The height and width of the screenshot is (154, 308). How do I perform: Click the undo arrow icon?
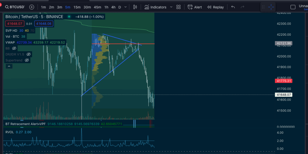[x=233, y=7]
